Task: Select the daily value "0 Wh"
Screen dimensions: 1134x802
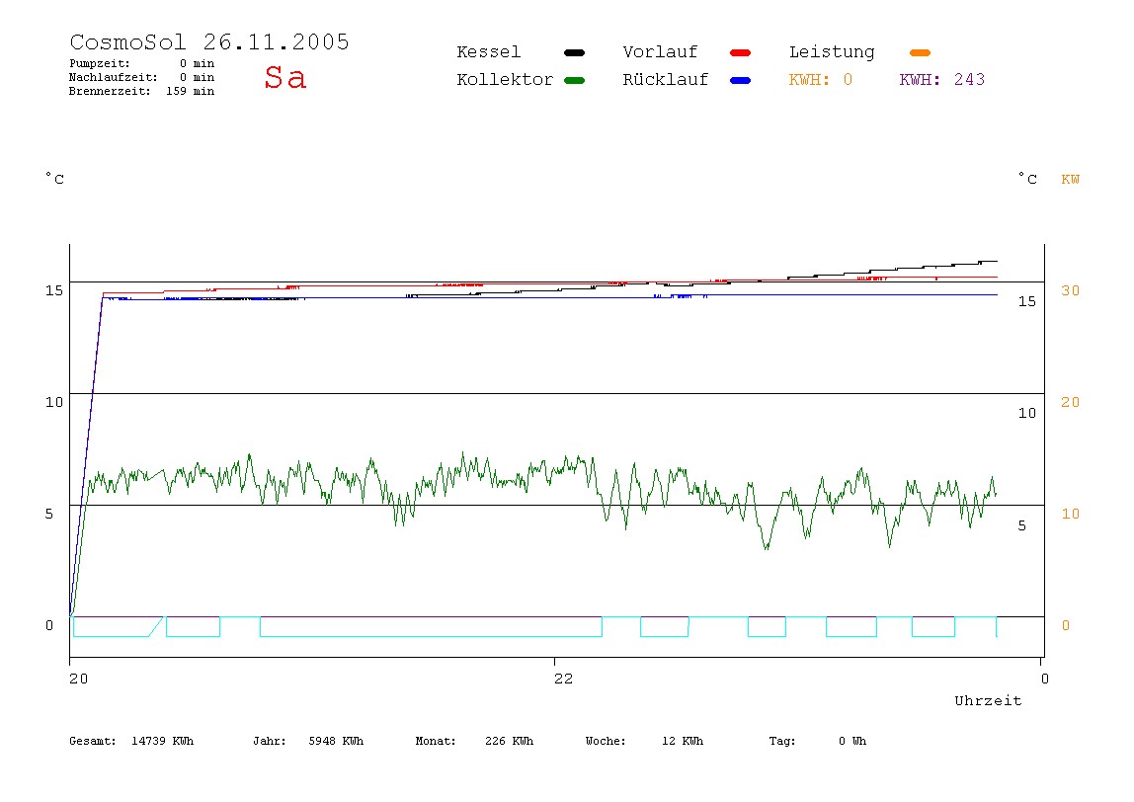Action: point(852,741)
